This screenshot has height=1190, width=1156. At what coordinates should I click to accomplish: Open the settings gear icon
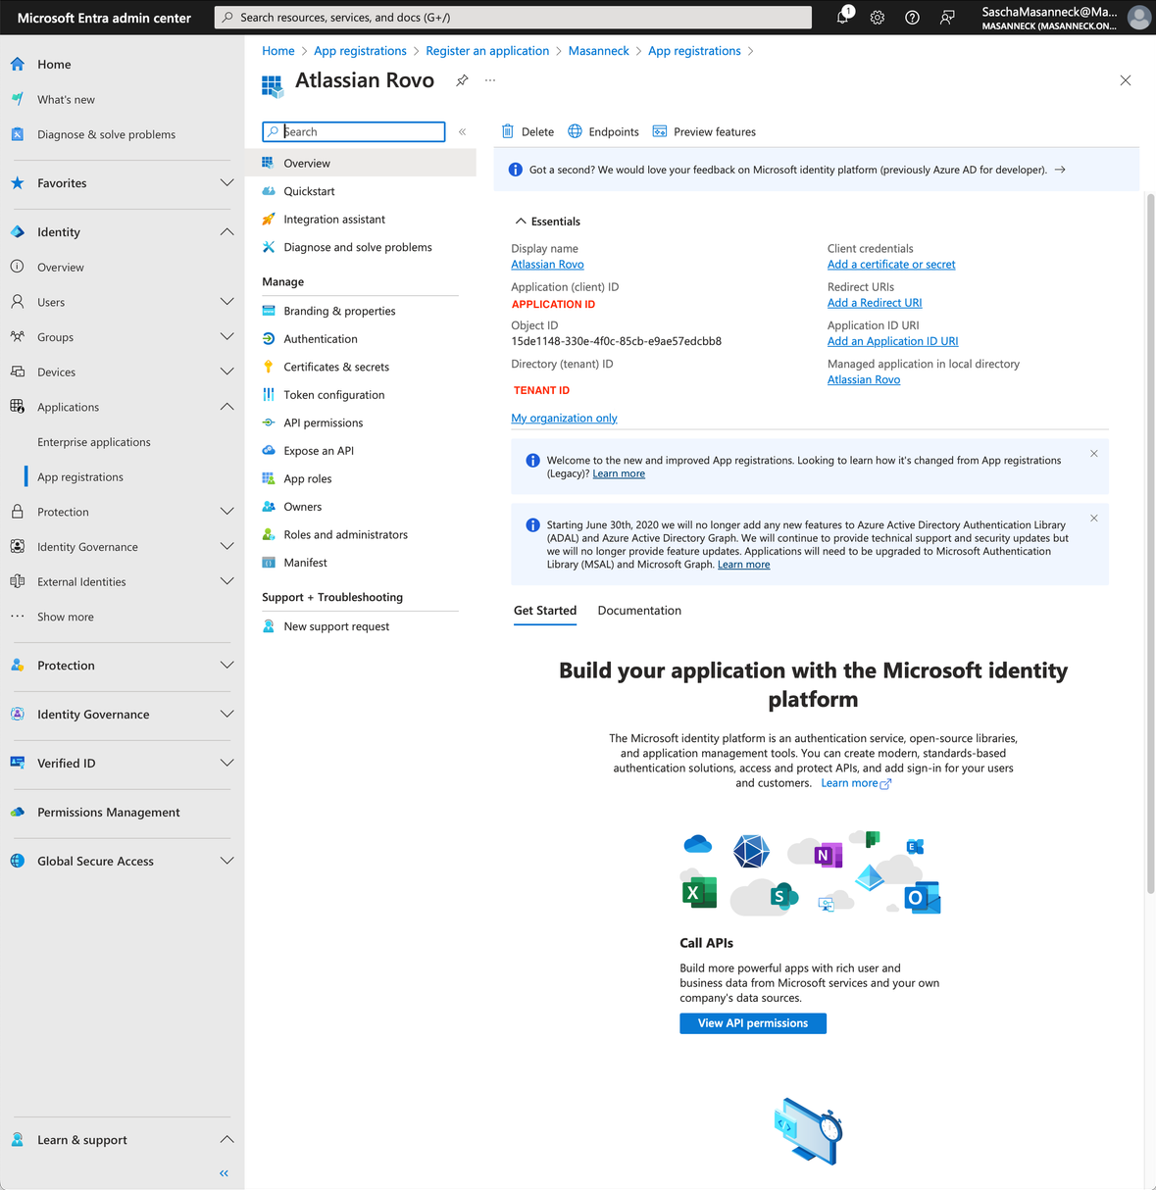[878, 18]
